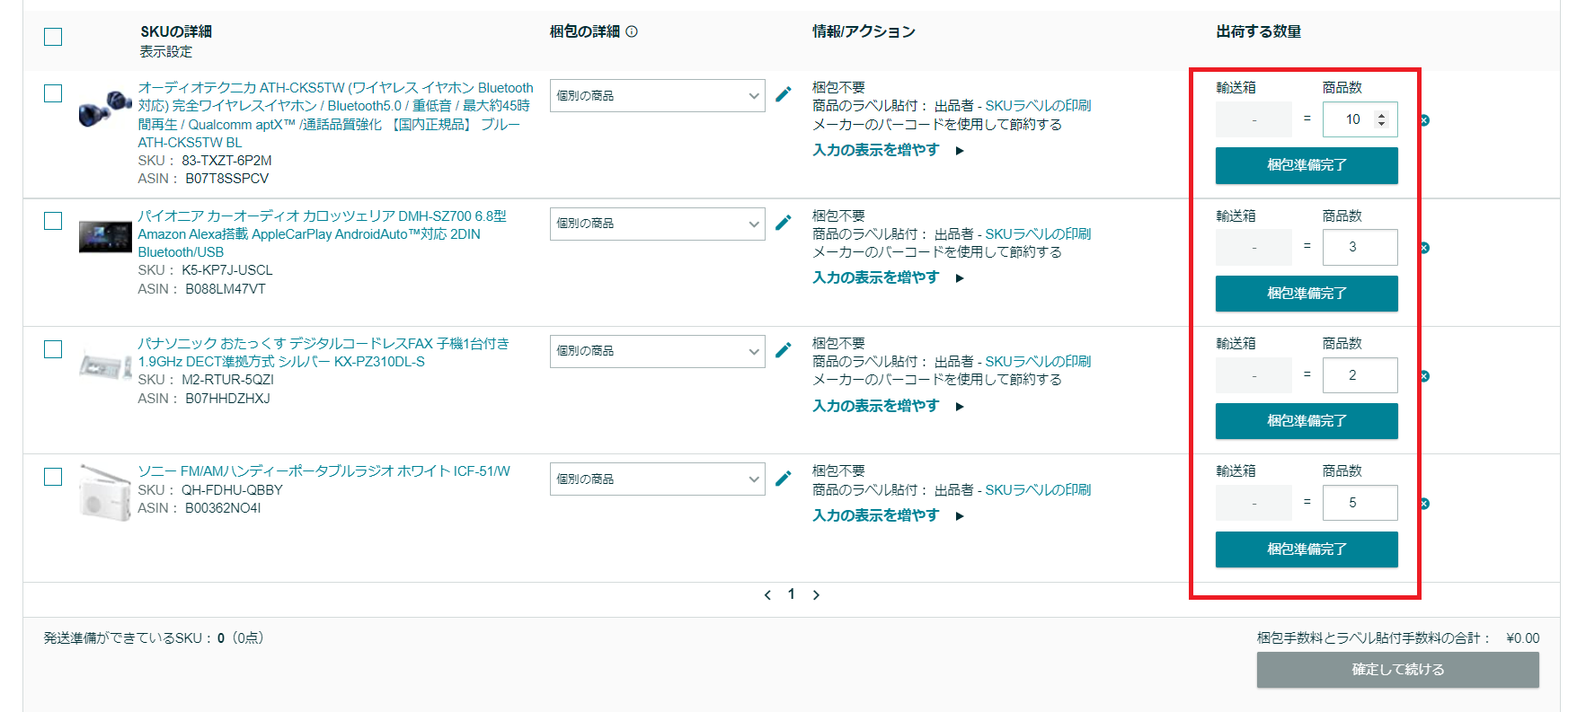Click 梱包準備完了 button for KX-PZ310DL-S
Screen dimensions: 1577x712
pos(1307,421)
